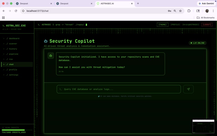Focus the Query CVE database input field
217x136 pixels.
(x=119, y=89)
